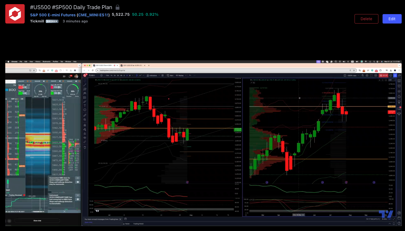This screenshot has height=231, width=405.
Task: Toggle B-ADJ in the bottom bar
Action: [x=384, y=219]
